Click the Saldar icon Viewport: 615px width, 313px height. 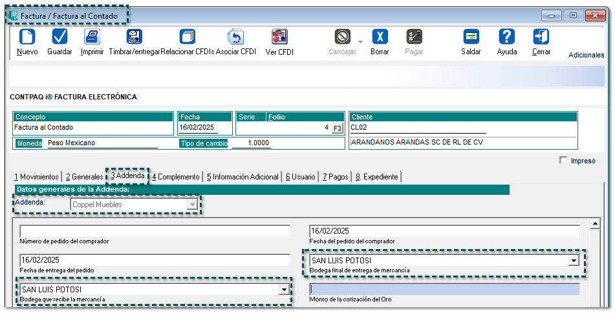click(471, 37)
